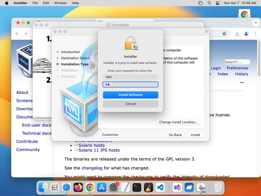Click Installation Type step in installer
The image size is (261, 196).
coord(75,64)
